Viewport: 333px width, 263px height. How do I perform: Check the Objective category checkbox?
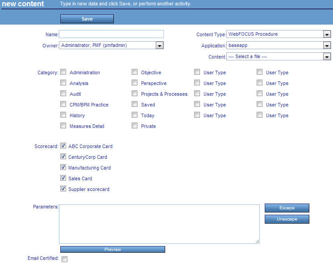point(134,72)
